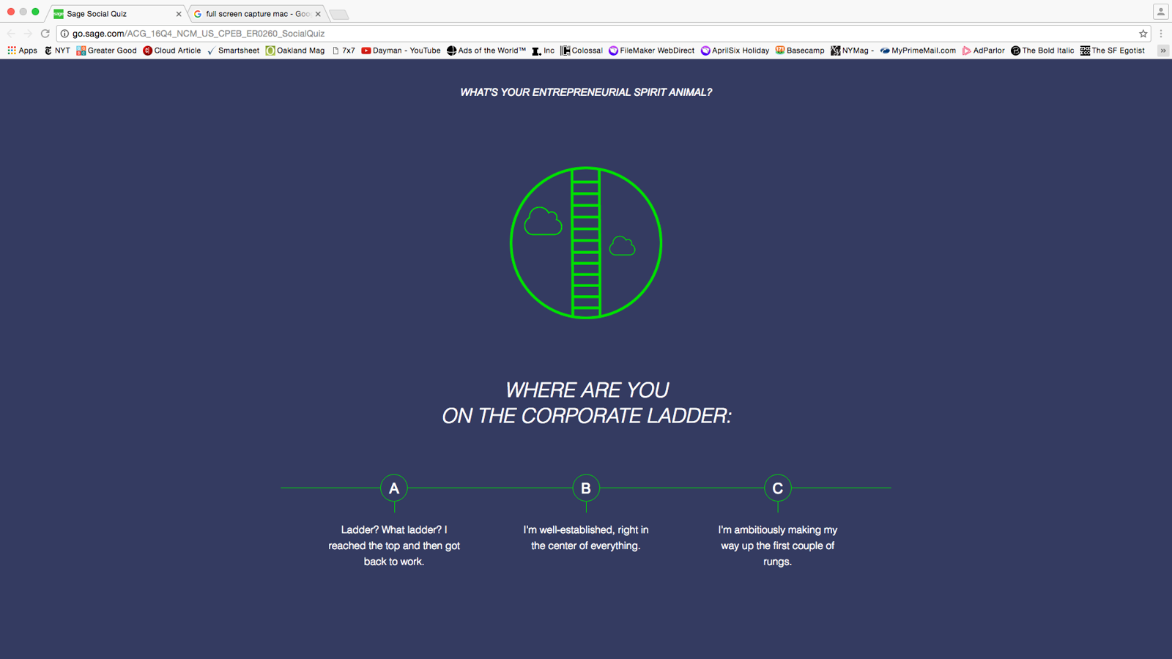Open the Smartsheet bookmark
1172x659 pixels.
(233, 51)
